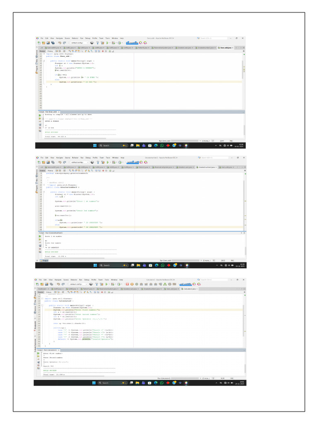Open configuration combo box in Greatestnumber2 window
318x424 pixels.
[79, 162]
